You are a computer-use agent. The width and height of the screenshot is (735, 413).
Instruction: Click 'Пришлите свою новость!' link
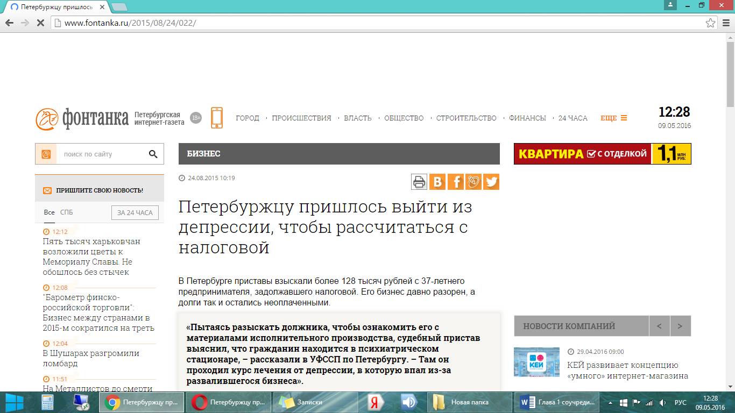coord(100,190)
